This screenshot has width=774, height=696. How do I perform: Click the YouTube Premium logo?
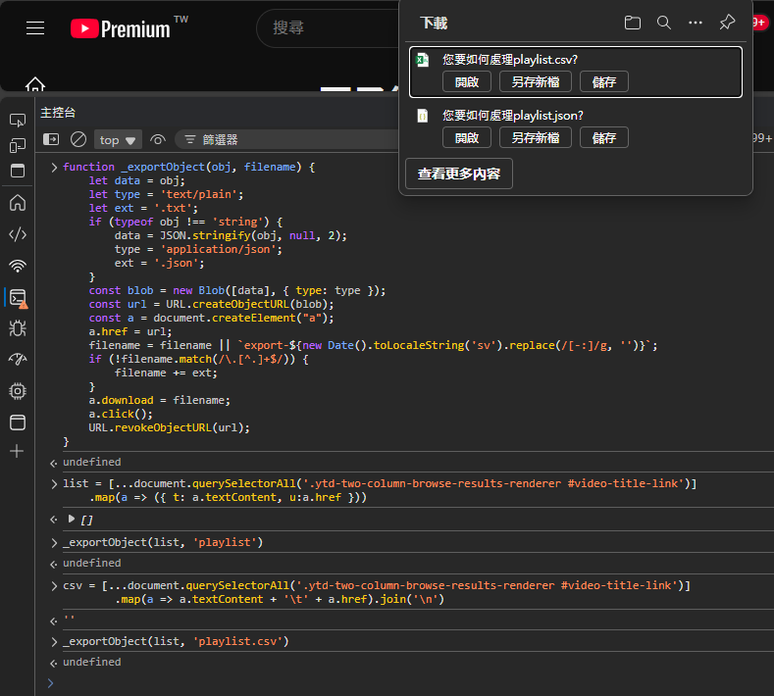click(121, 28)
